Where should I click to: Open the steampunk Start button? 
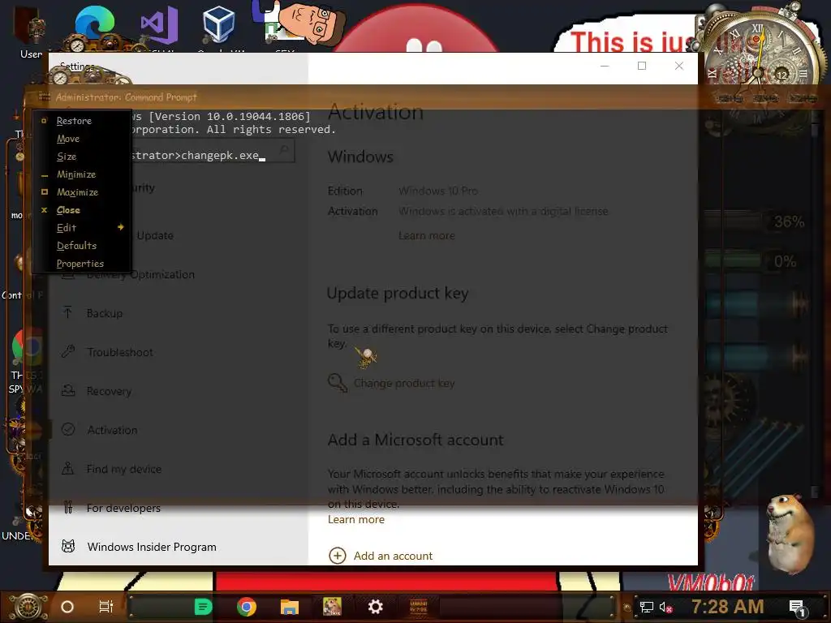[x=29, y=607]
